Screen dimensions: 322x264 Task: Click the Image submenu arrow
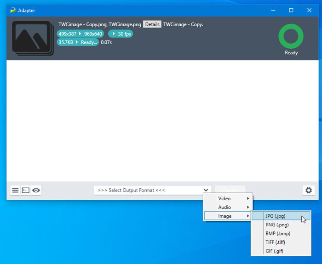coord(248,216)
